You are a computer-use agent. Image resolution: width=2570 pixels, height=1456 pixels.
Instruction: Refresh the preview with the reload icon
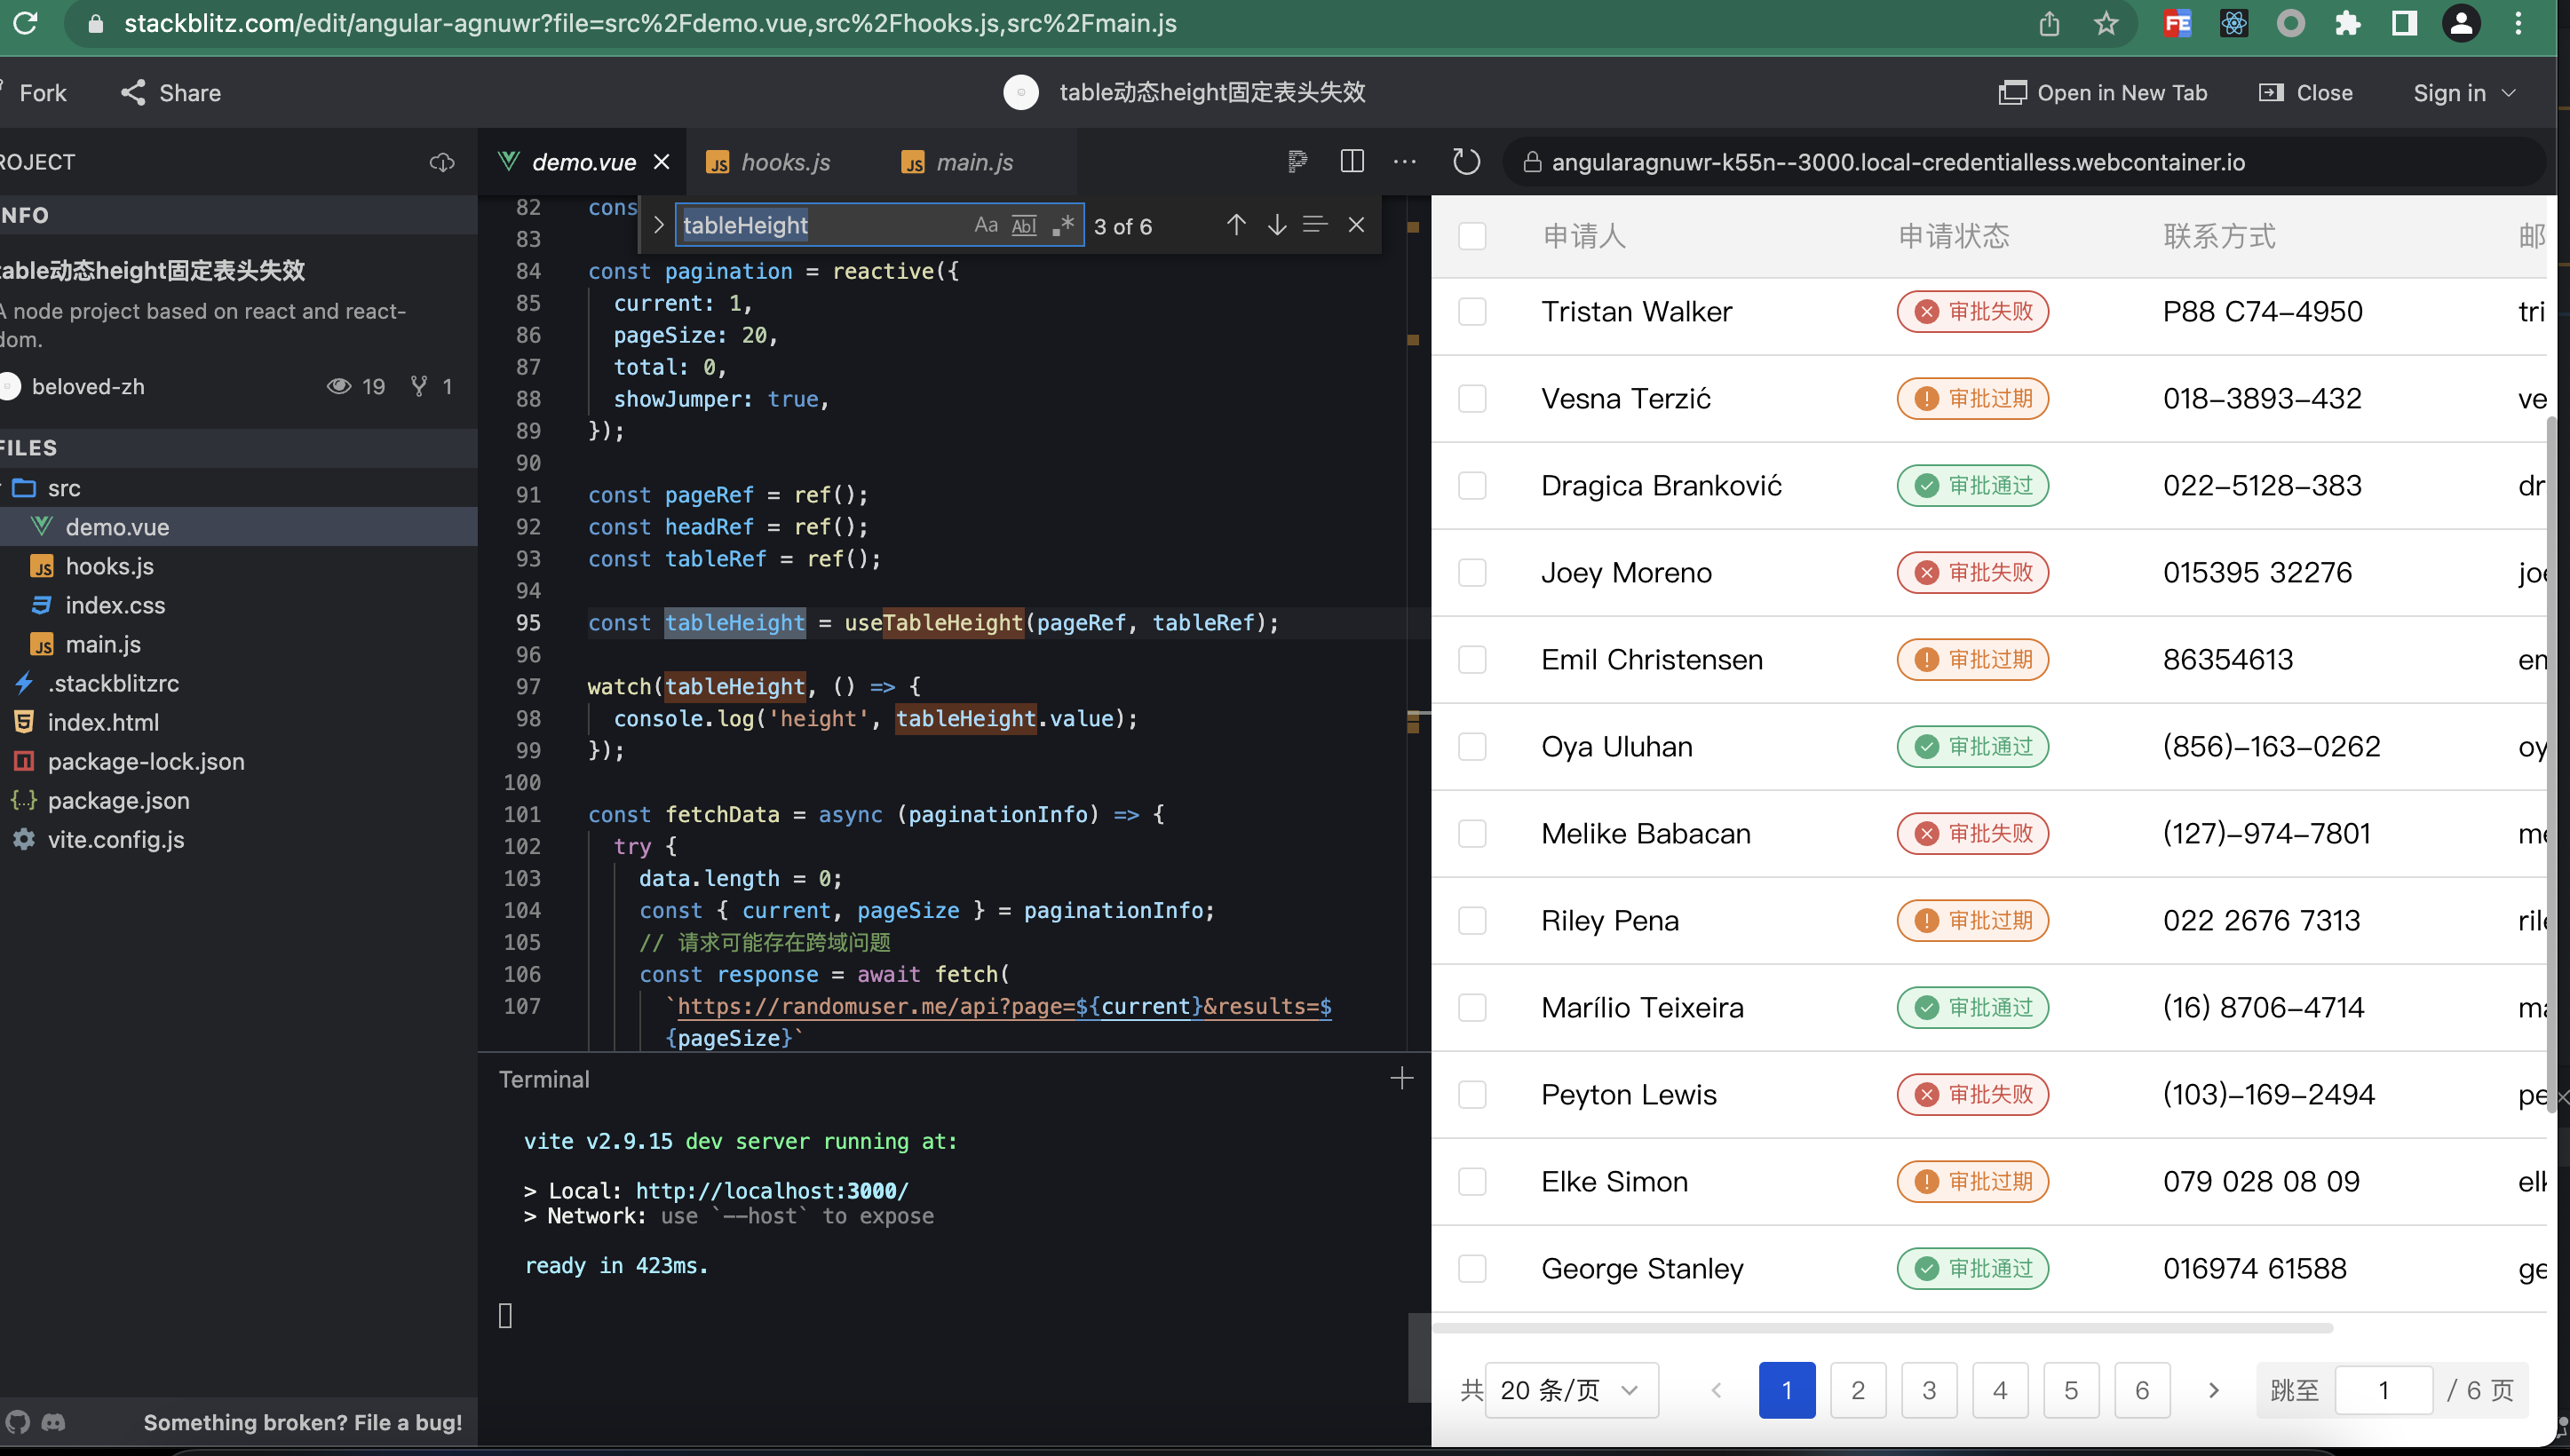point(1465,161)
